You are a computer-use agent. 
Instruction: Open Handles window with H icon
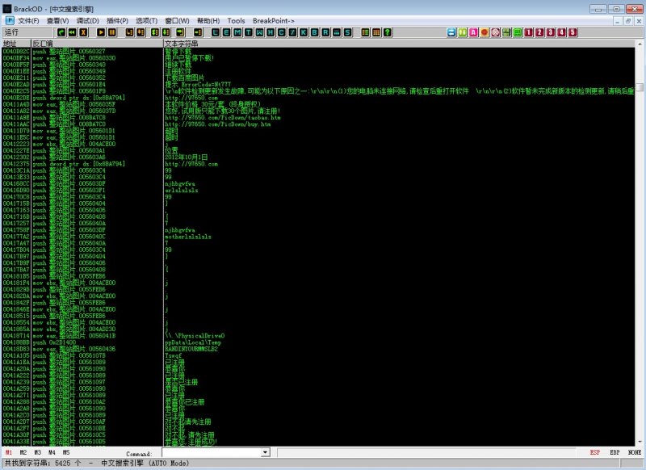271,32
